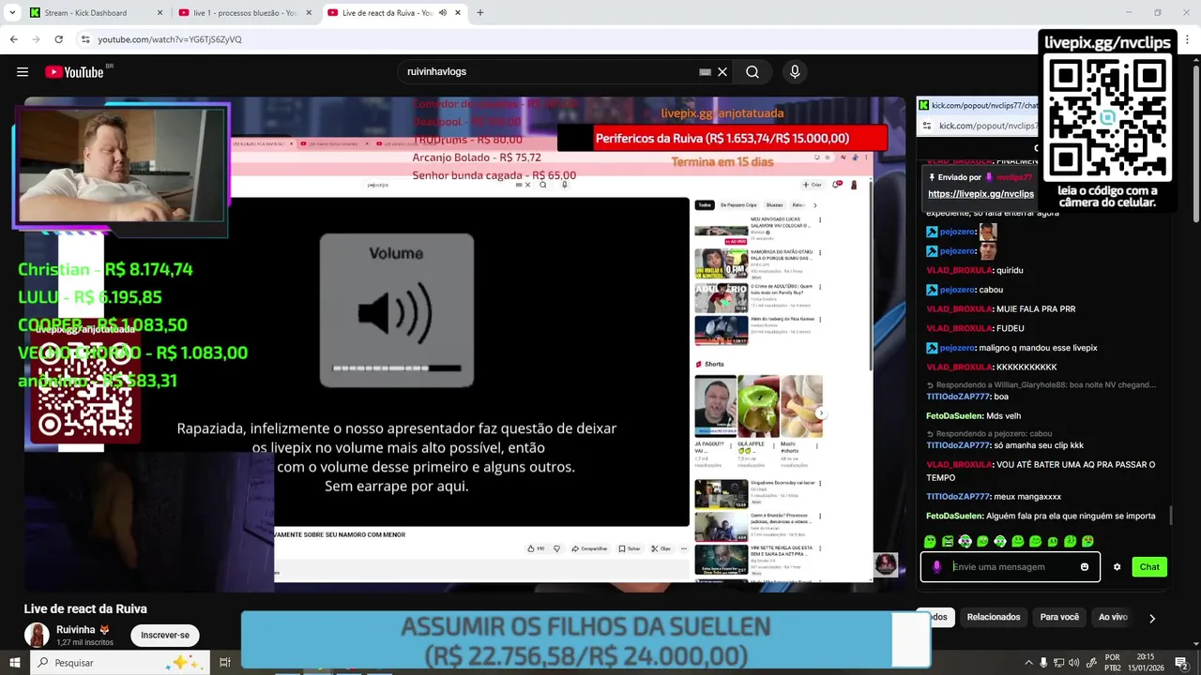The width and height of the screenshot is (1201, 675).
Task: View site information for youtube.com
Action: 85,39
